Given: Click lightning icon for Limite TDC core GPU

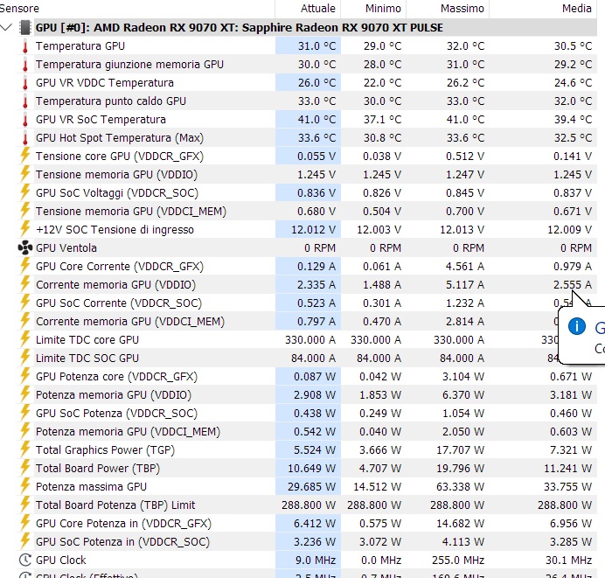Looking at the screenshot, I should (x=25, y=339).
